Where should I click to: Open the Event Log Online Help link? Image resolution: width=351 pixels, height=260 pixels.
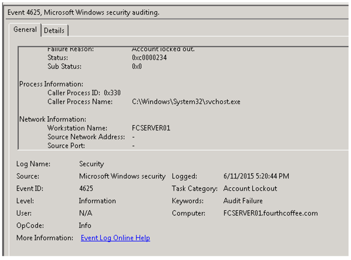[x=115, y=238]
